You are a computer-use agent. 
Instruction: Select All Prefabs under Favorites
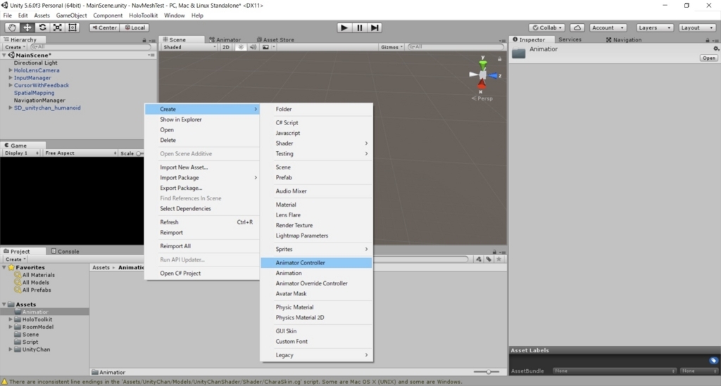coord(37,290)
